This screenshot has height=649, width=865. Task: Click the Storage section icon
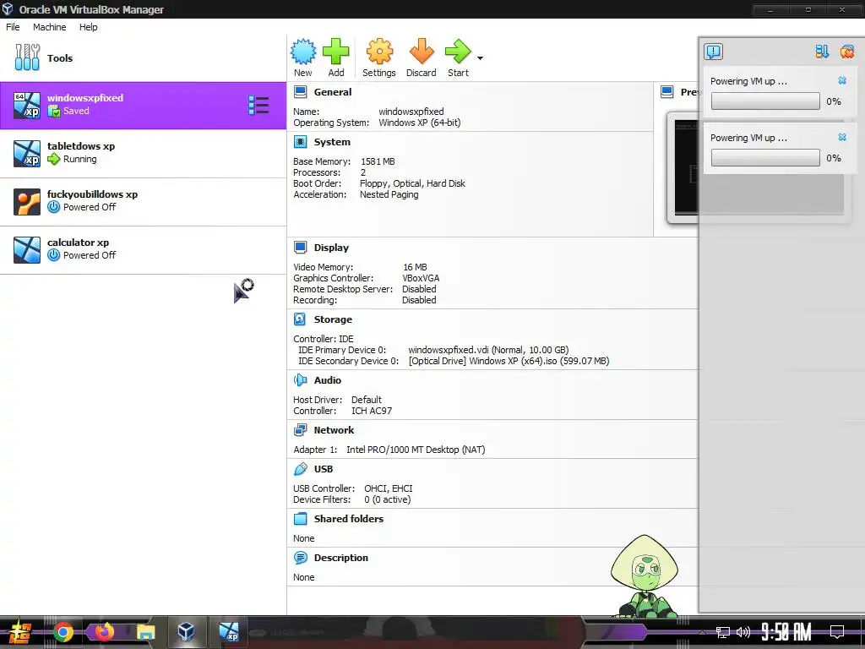pos(300,319)
